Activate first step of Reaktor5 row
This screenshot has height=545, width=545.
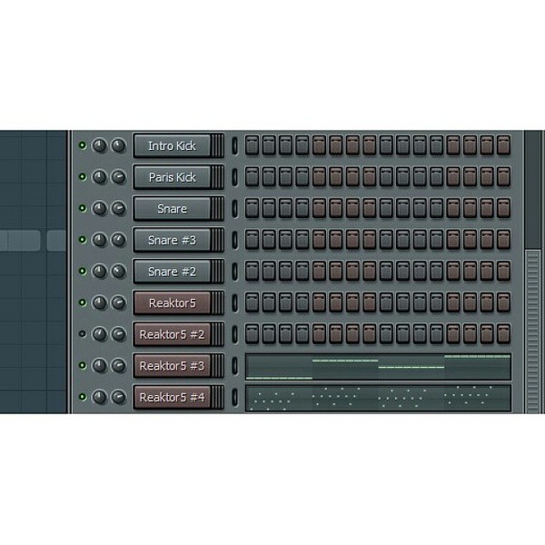(252, 302)
